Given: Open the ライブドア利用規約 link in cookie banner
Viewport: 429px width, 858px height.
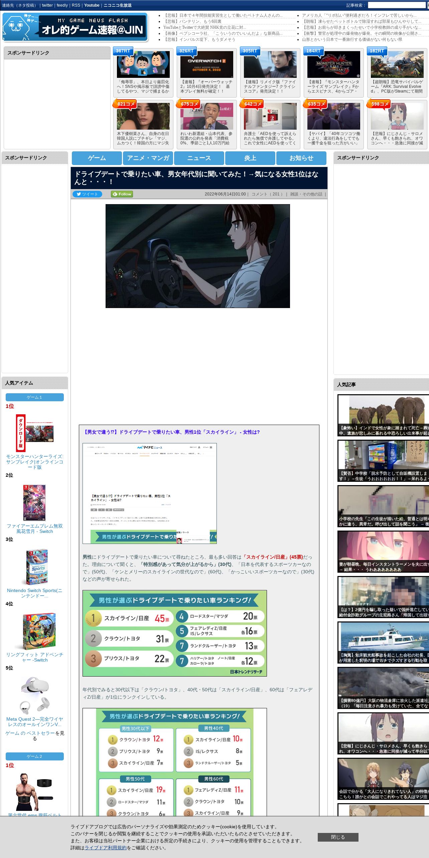Looking at the screenshot, I should (106, 848).
